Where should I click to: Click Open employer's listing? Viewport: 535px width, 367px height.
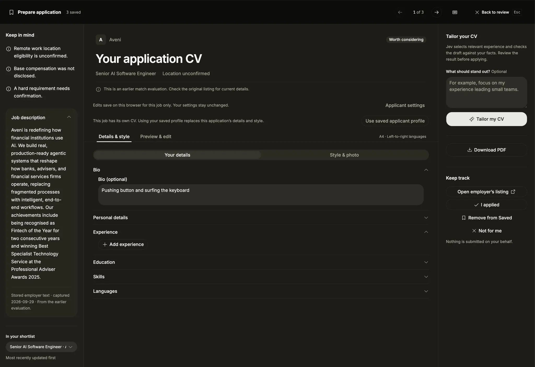(x=486, y=192)
